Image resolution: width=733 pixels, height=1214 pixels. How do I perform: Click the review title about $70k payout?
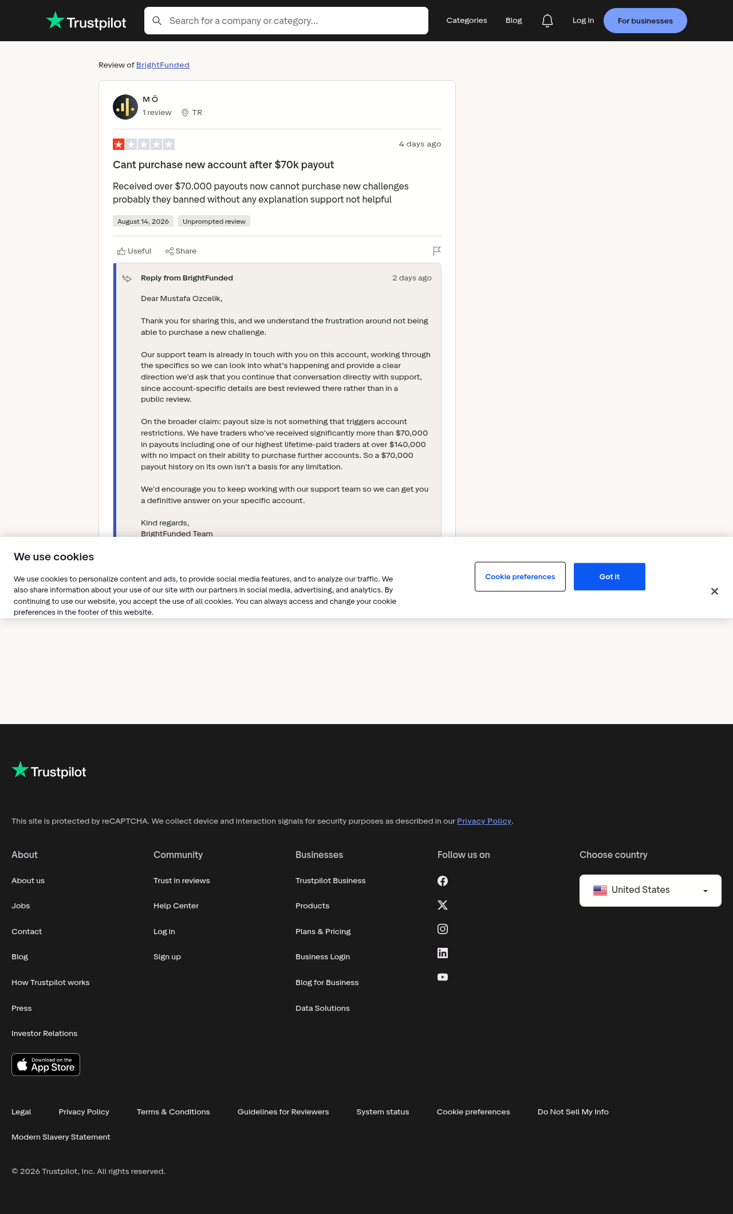(x=223, y=165)
